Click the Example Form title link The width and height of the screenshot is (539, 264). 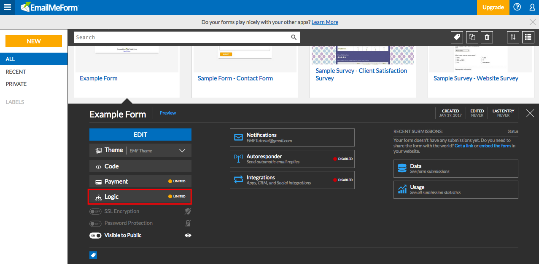click(x=99, y=78)
